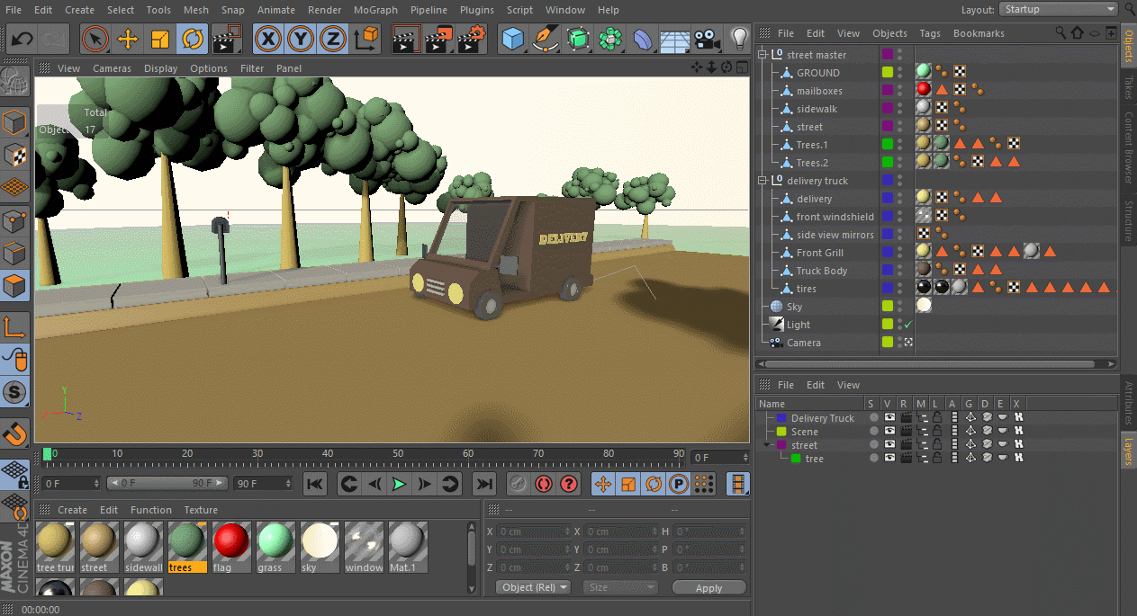Click the Apply button
Image resolution: width=1137 pixels, height=616 pixels.
708,587
